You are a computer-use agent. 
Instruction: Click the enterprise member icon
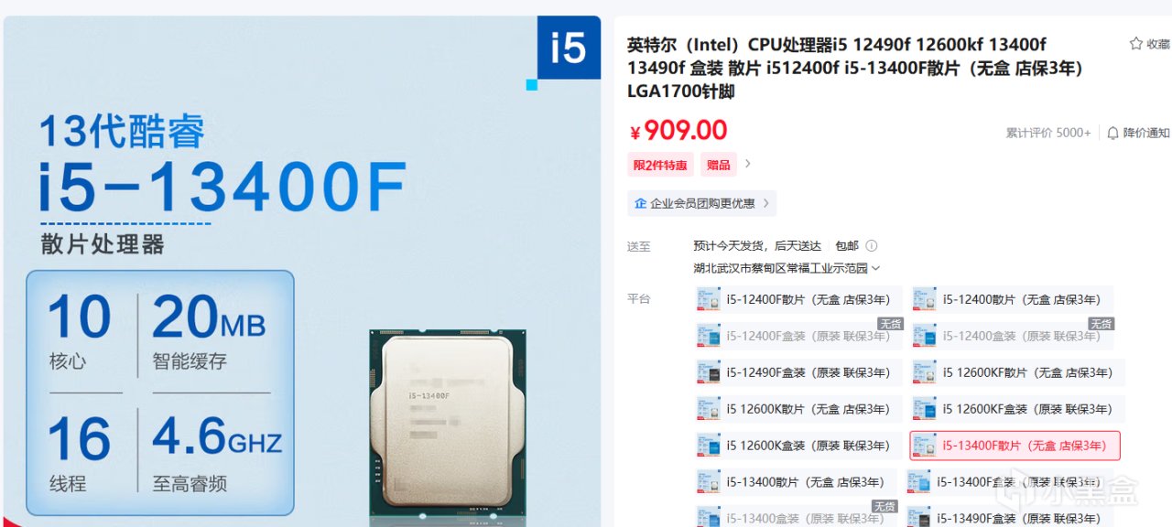point(640,203)
